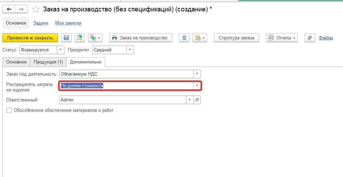Expand Заказ под деятельность dropdown
343x177 pixels.
[197, 74]
